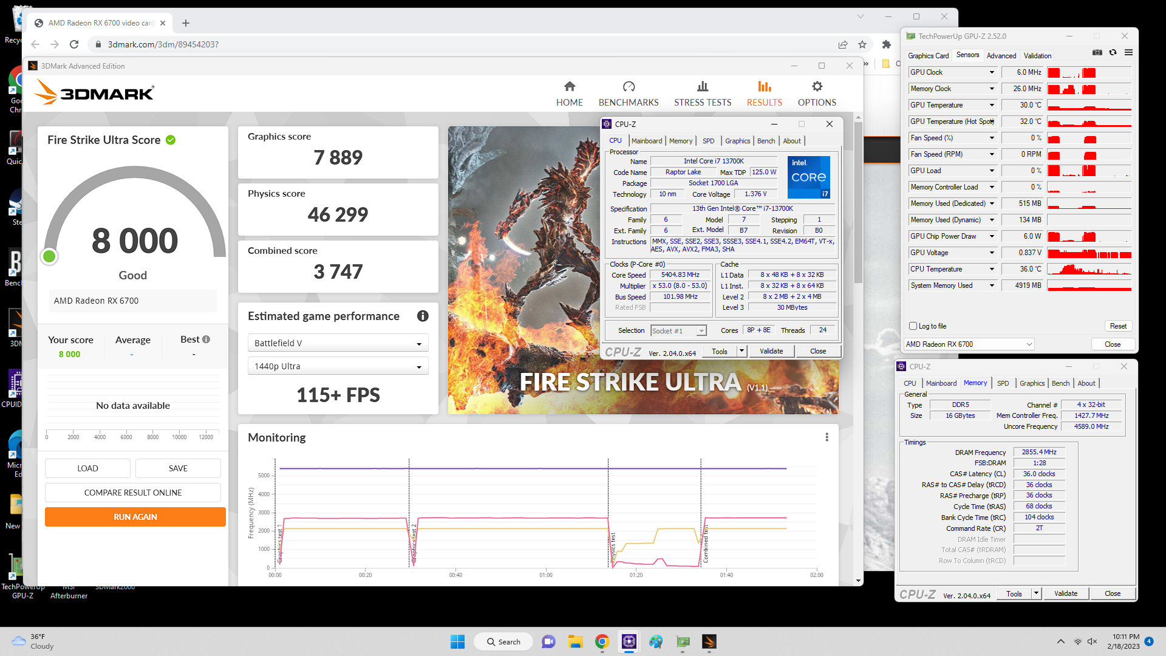
Task: Click Validate in lower CPU-Z window
Action: (x=1066, y=593)
